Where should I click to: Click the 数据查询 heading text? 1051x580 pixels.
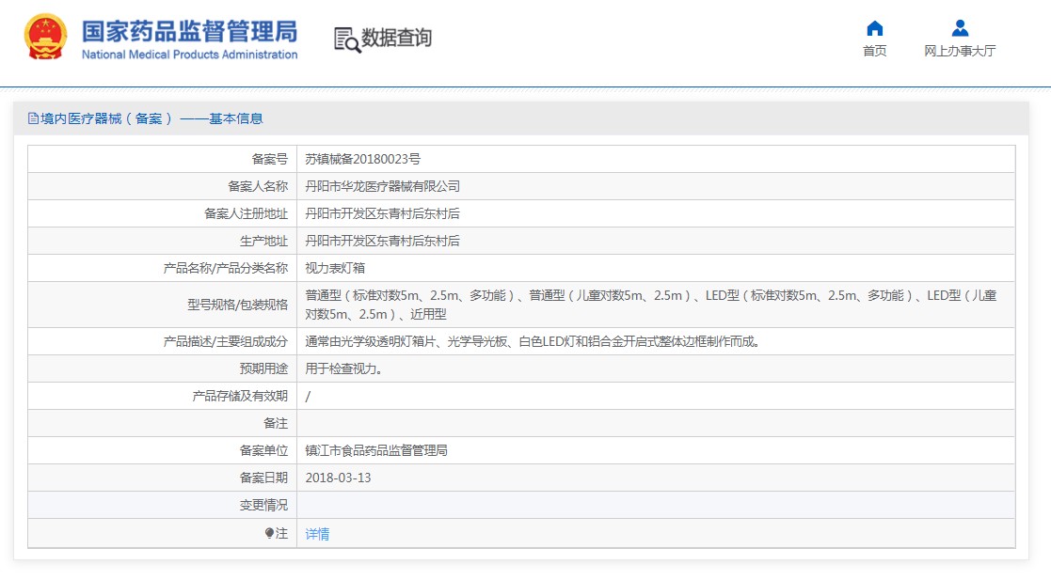[x=396, y=39]
